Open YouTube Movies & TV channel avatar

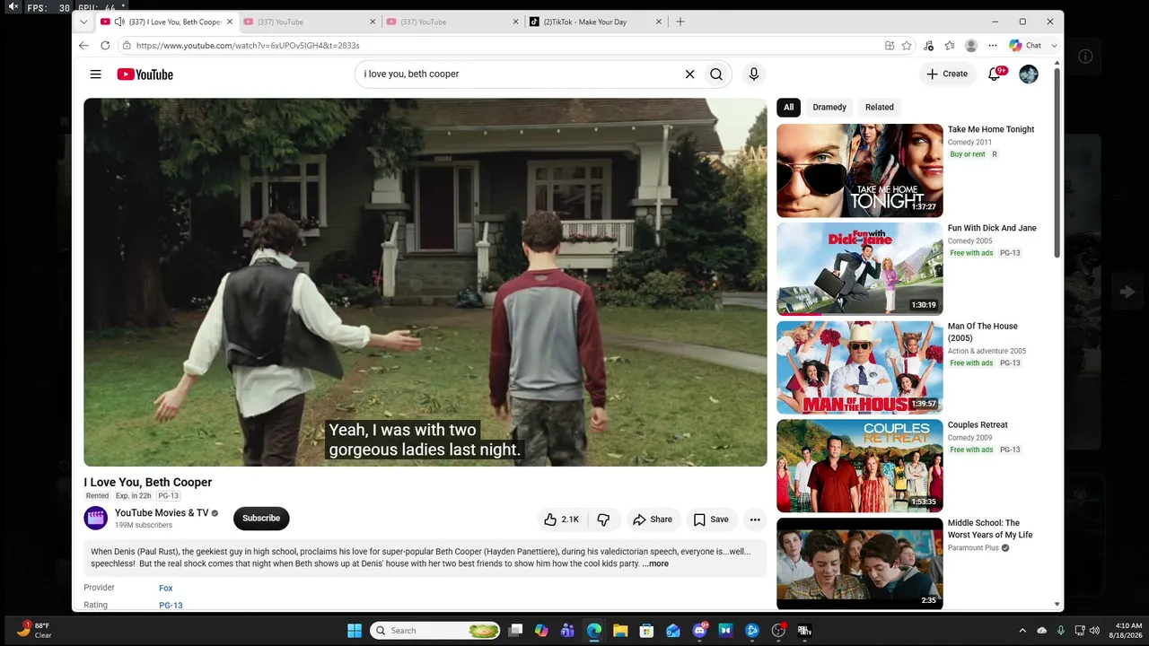coord(95,518)
